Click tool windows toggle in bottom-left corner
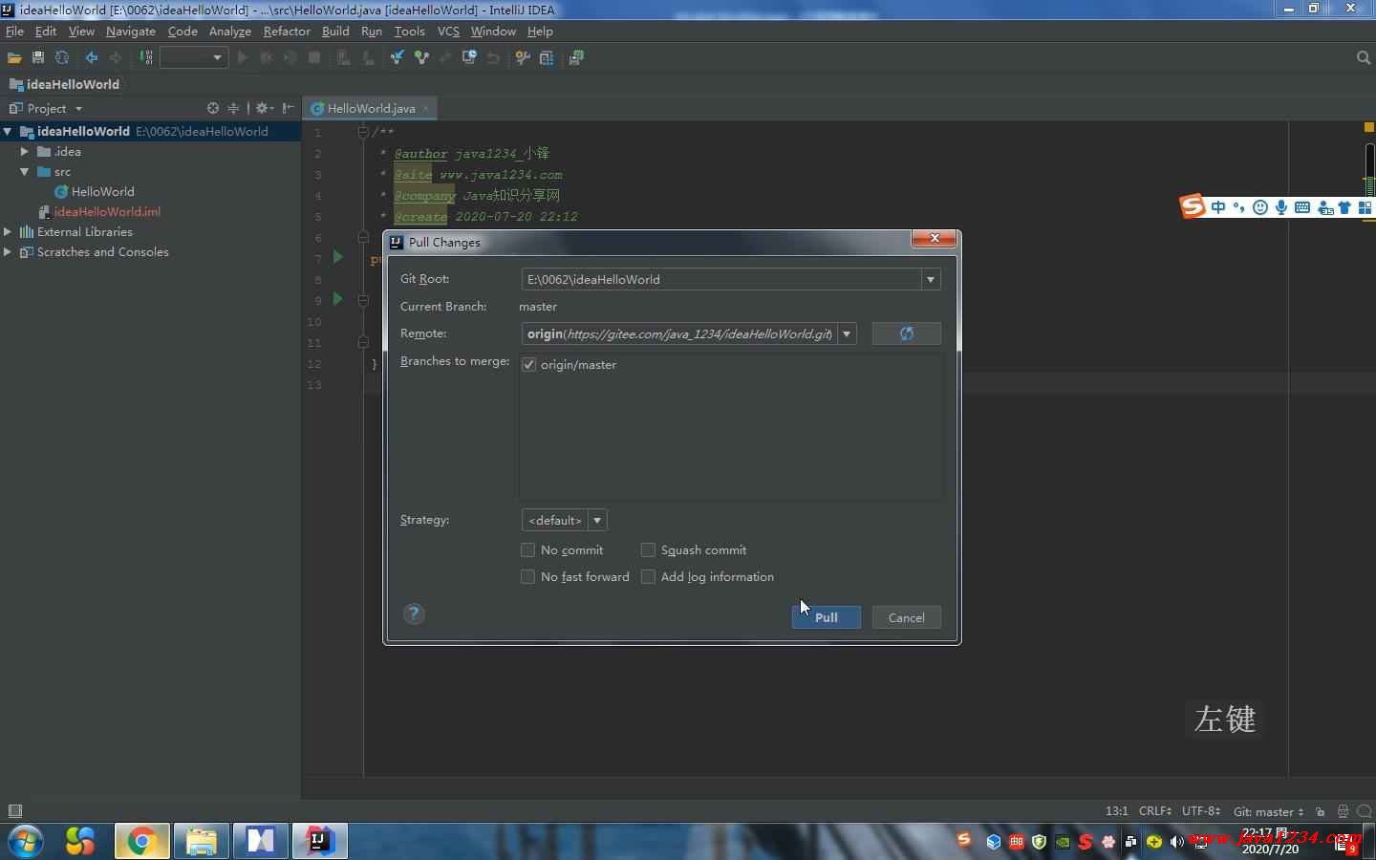 [14, 811]
